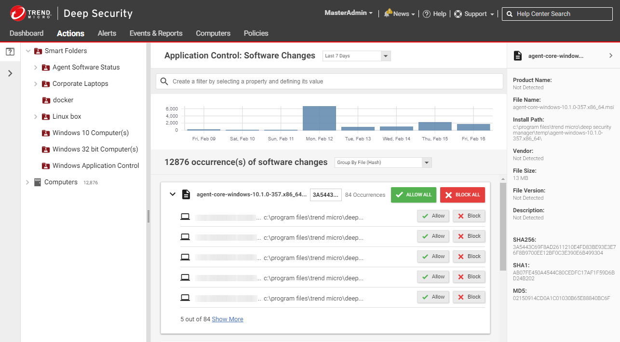
Task: Collapse the agent-core-windows file group
Action: pos(172,194)
